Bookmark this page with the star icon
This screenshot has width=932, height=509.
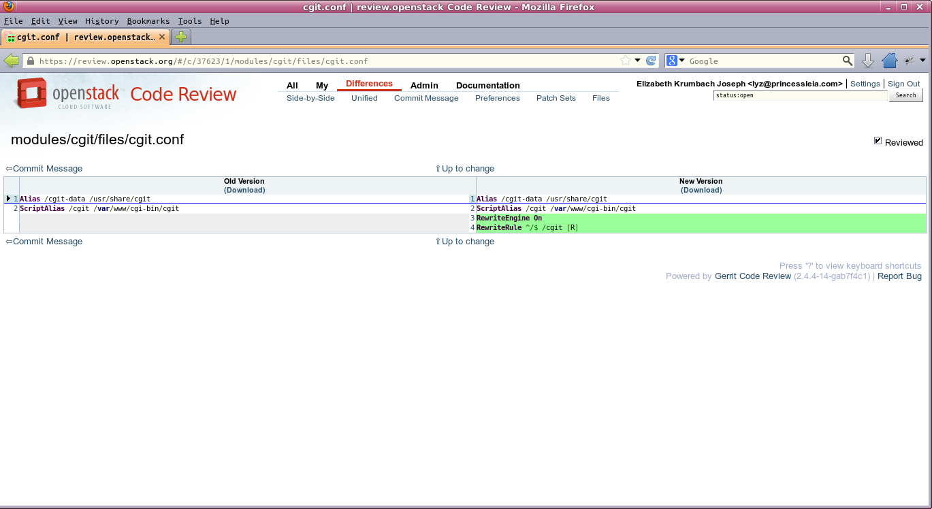(626, 61)
